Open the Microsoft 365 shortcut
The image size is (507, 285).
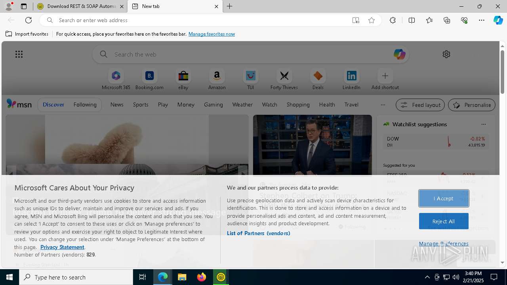116,80
